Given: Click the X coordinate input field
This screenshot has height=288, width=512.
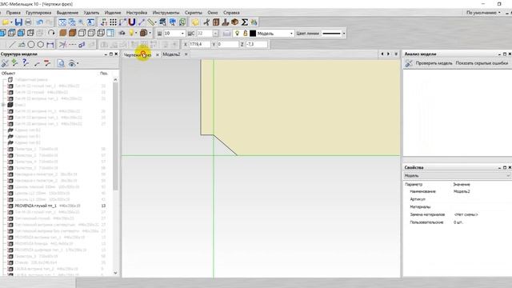Looking at the screenshot, I should pos(199,44).
